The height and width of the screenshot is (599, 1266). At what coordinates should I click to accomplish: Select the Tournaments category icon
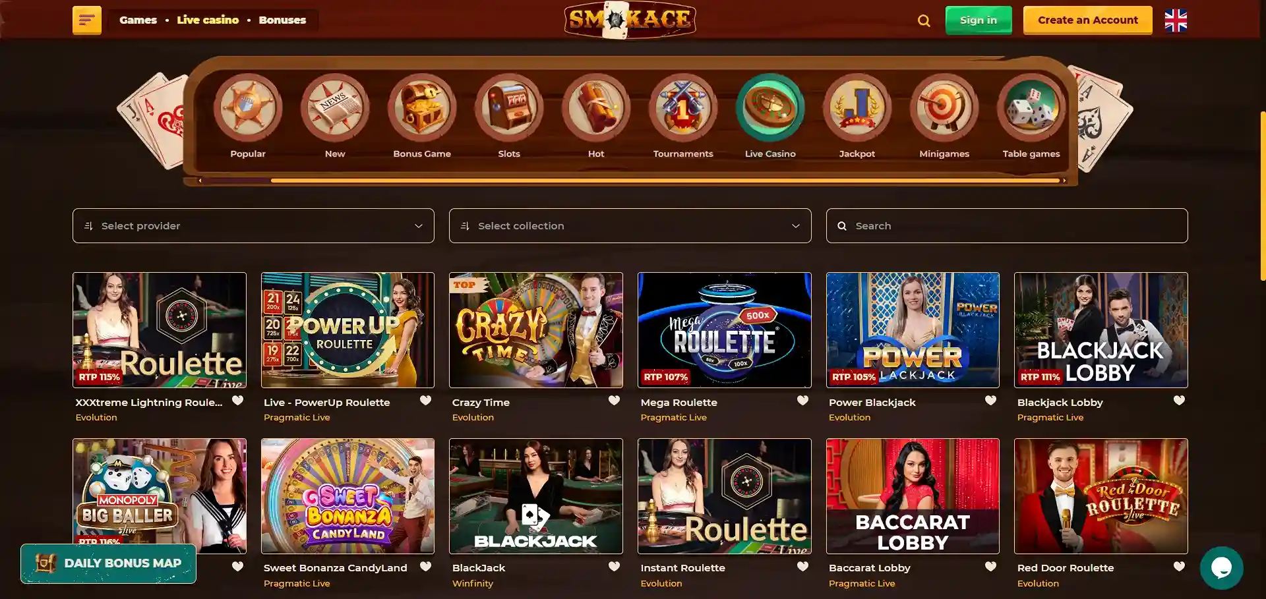682,108
